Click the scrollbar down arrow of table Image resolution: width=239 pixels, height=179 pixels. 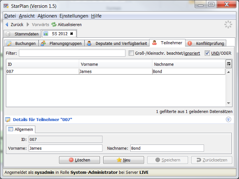[229, 103]
